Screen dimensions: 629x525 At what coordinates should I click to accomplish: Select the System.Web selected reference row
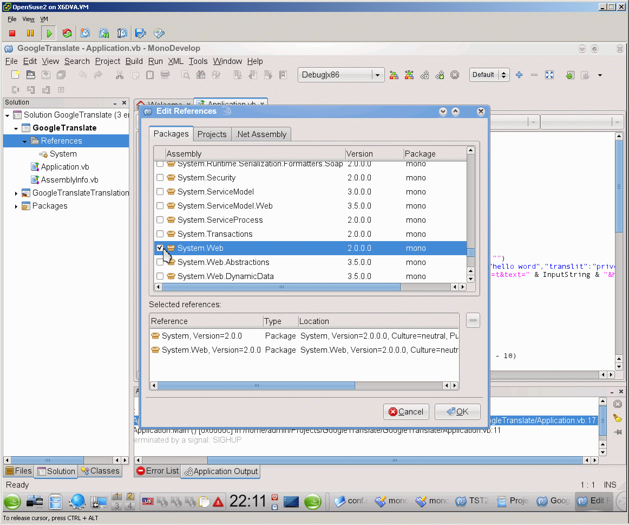click(304, 350)
